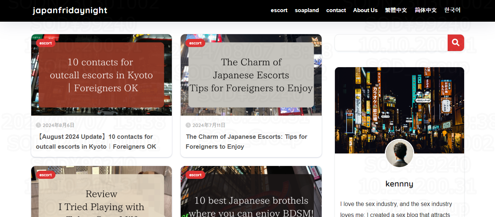Viewport: 495px width, 217px height.
Task: Open the About Us menu item
Action: 365,10
